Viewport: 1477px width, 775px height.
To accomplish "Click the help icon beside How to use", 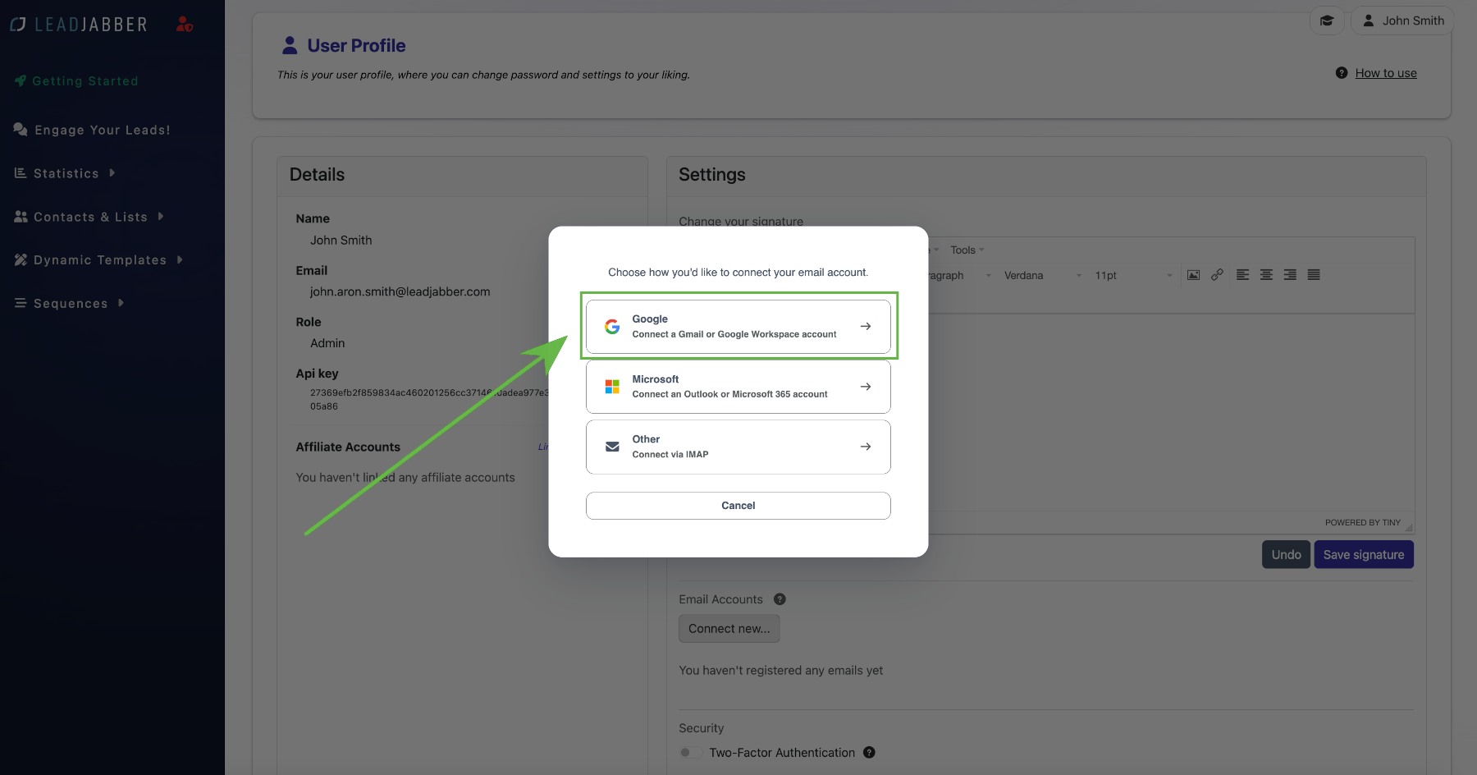I will (x=1342, y=73).
